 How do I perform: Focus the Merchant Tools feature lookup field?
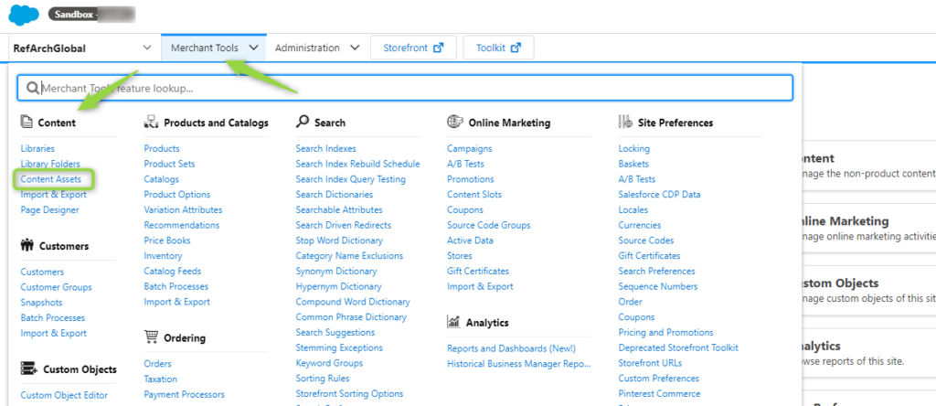[405, 88]
